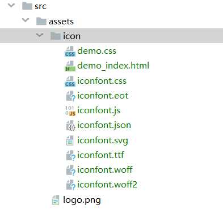Select the iconfont.woff2 file

[x=107, y=185]
